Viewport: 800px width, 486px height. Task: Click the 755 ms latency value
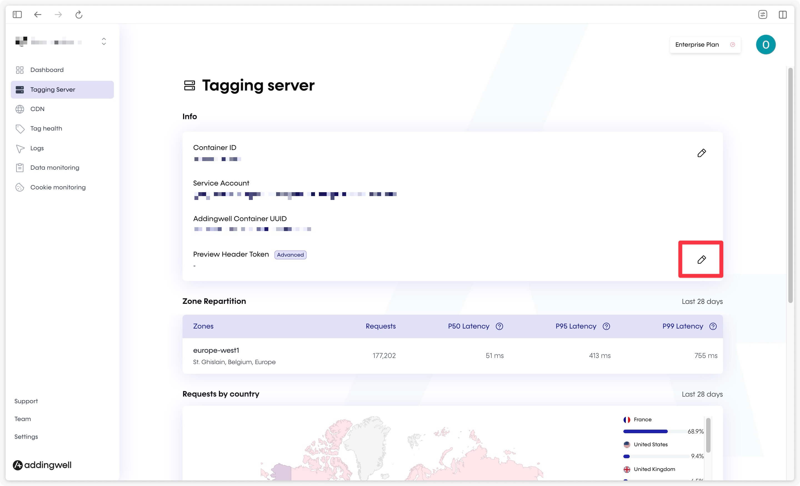tap(706, 356)
